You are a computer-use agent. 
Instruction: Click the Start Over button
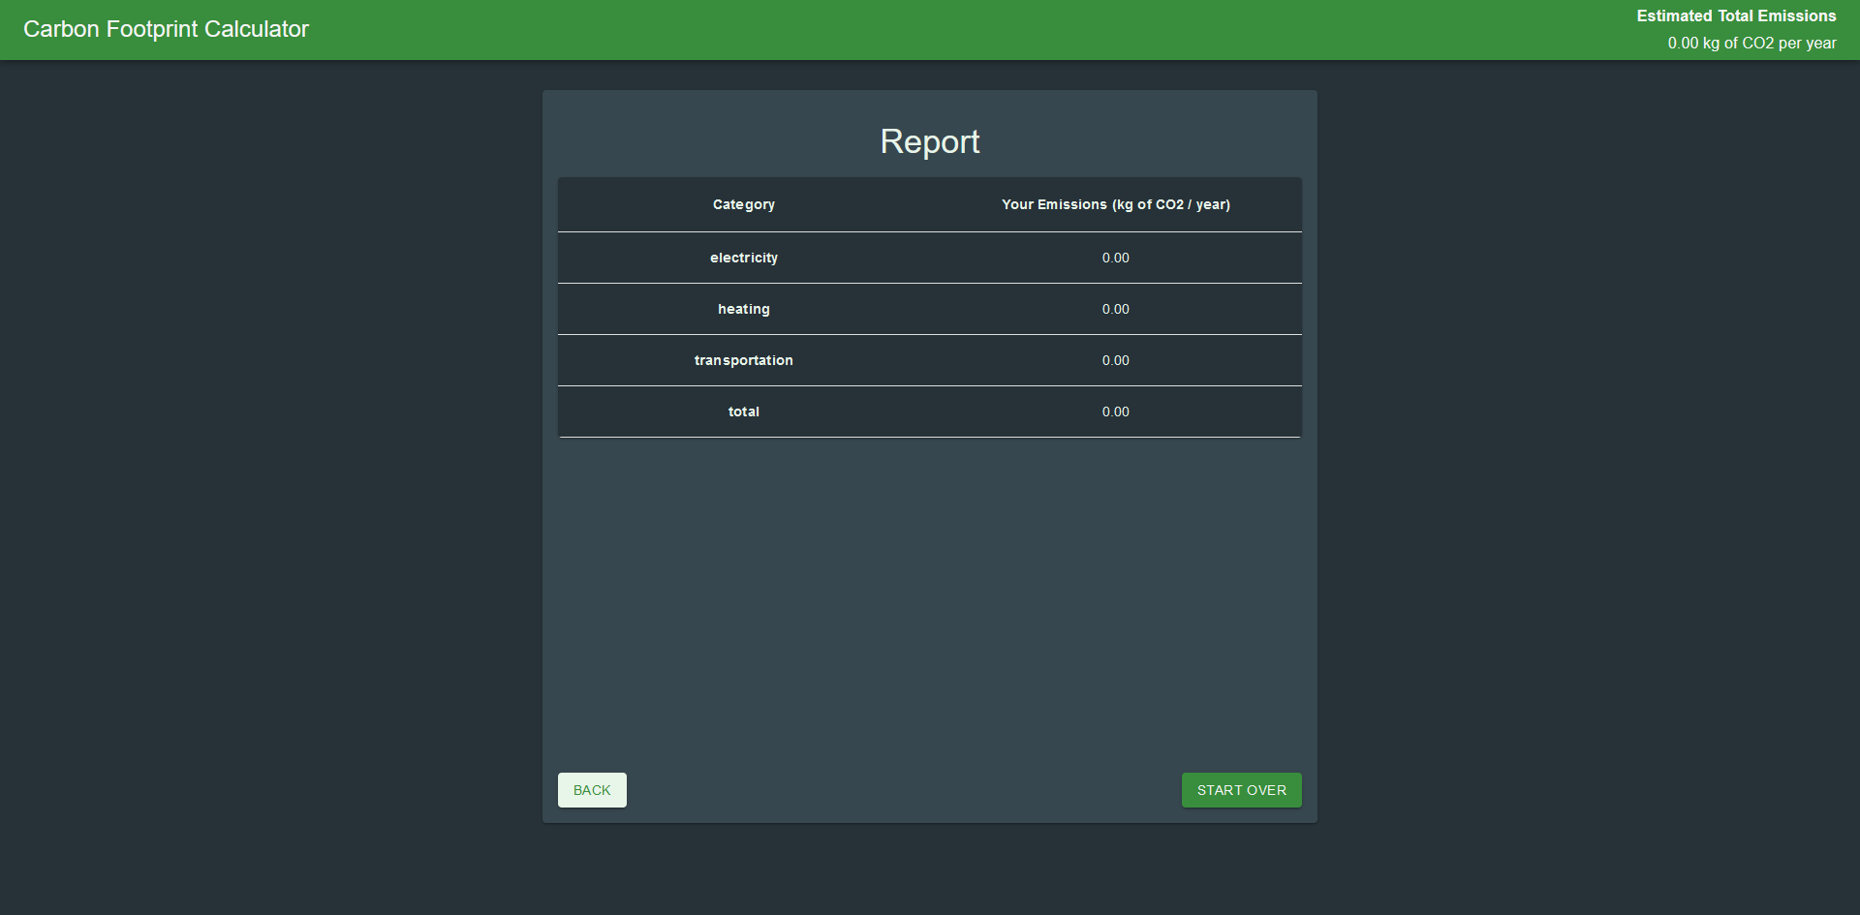coord(1241,790)
